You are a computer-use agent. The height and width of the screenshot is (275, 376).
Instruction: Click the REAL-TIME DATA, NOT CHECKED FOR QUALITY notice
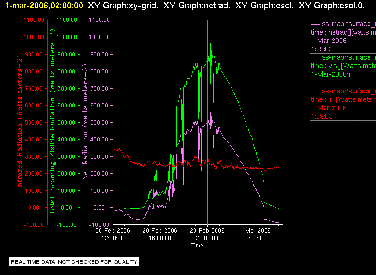pyautogui.click(x=74, y=262)
